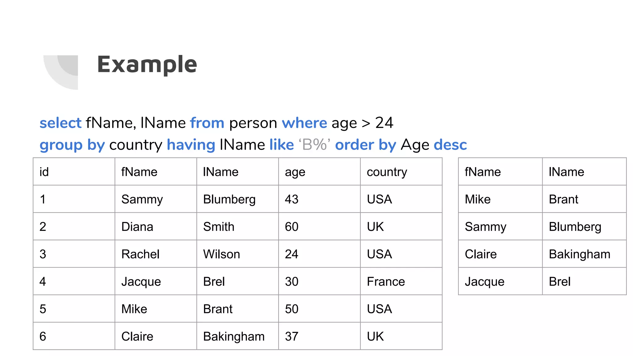Image resolution: width=633 pixels, height=356 pixels.
Task: Click the blue 'having' keyword
Action: 191,145
